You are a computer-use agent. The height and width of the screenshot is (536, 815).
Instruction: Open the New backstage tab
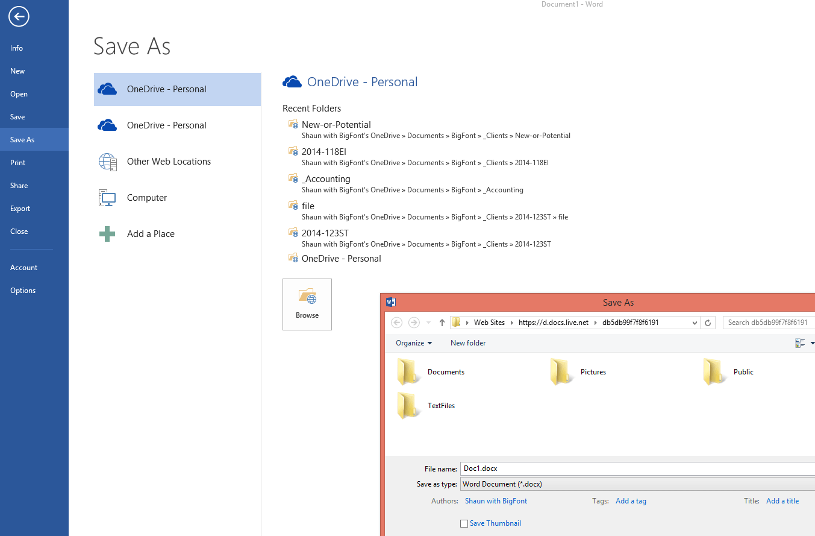[x=34, y=71]
